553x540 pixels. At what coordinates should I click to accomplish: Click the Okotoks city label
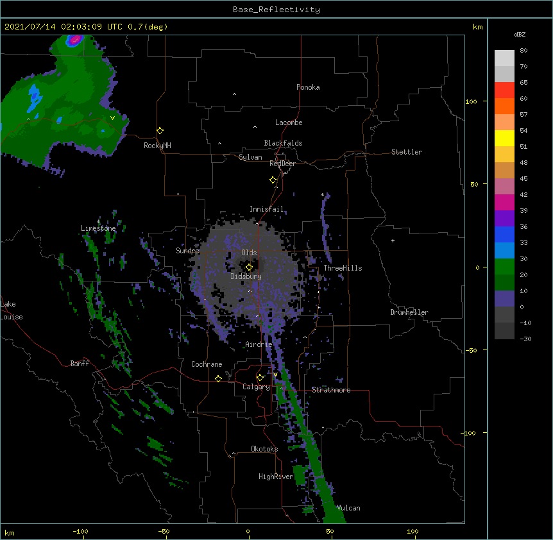[264, 449]
